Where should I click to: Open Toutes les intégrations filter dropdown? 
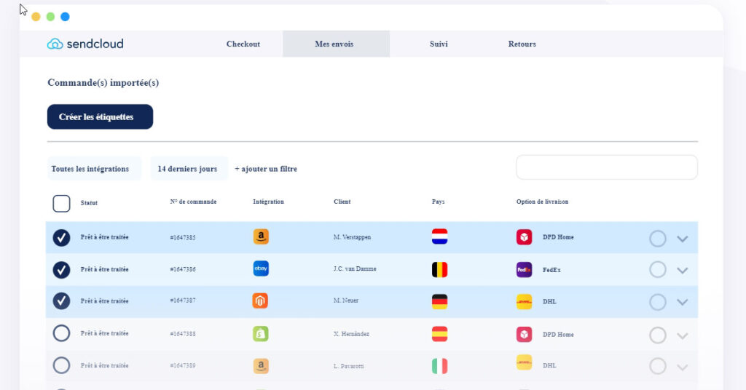94,169
